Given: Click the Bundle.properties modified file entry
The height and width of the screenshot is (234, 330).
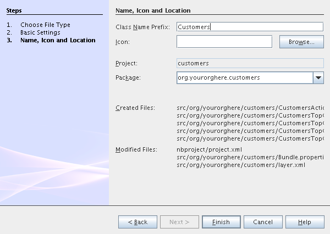Looking at the screenshot, I should coord(250,157).
